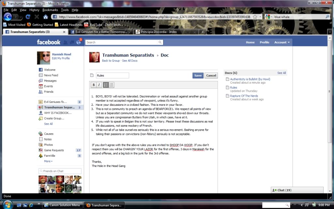Open Facebook friend requests icon

65,42
